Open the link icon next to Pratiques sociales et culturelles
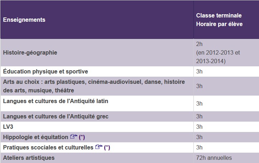This screenshot has width=259, height=163. 99,147
